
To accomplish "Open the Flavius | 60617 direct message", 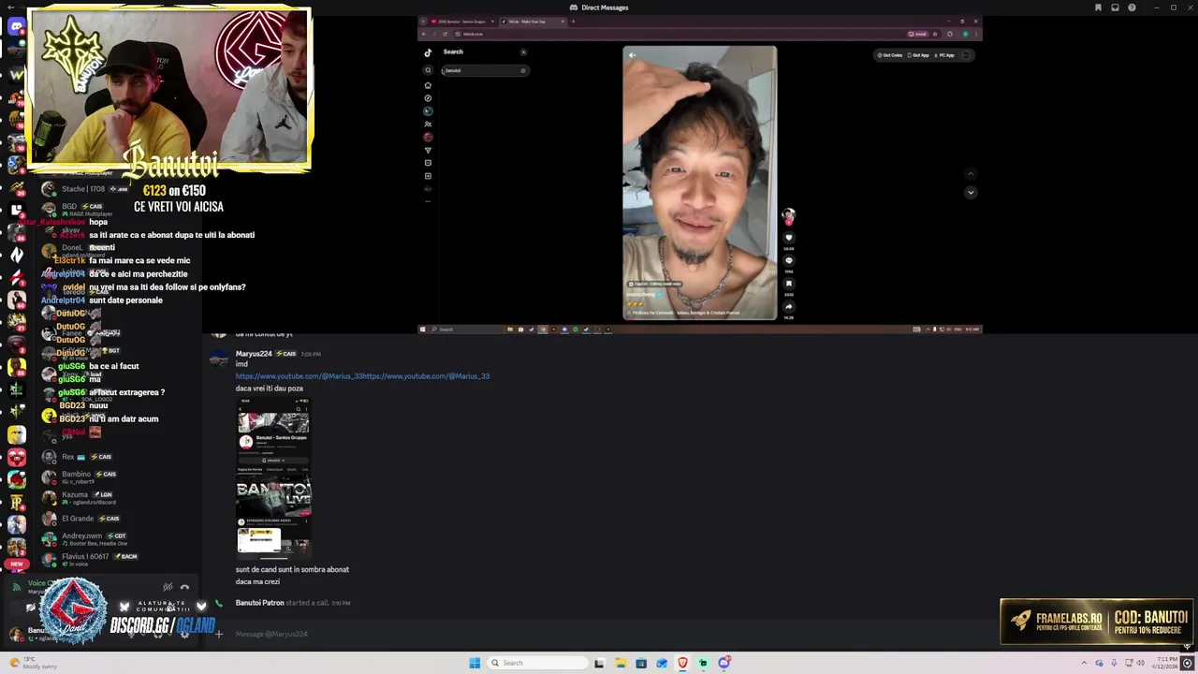I will 119,559.
